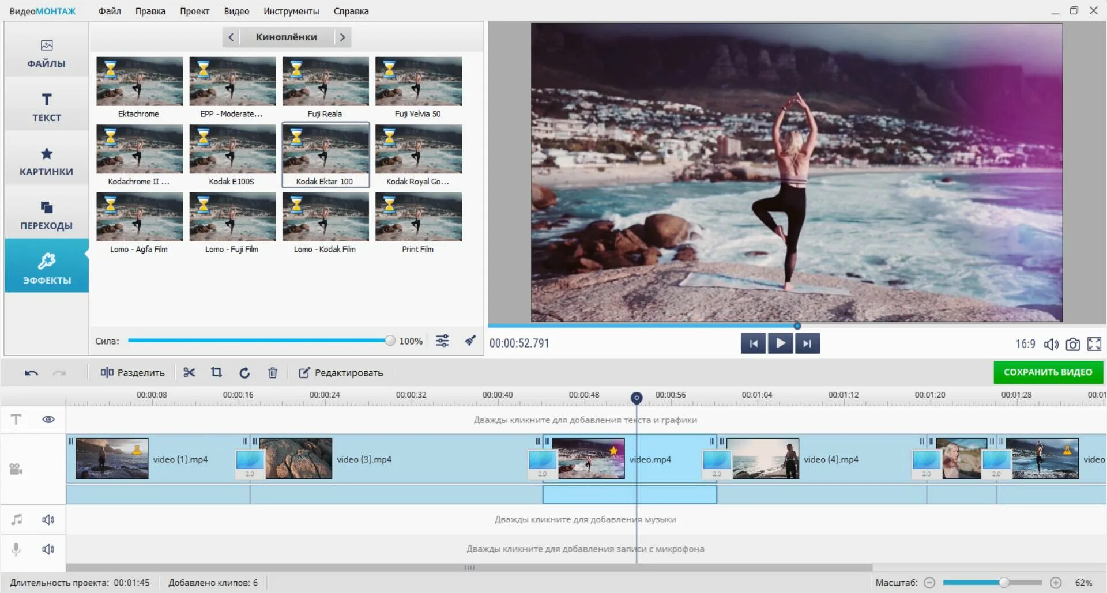Screen dimensions: 1107x593
Task: Click the microphone track icon
Action: pyautogui.click(x=16, y=549)
